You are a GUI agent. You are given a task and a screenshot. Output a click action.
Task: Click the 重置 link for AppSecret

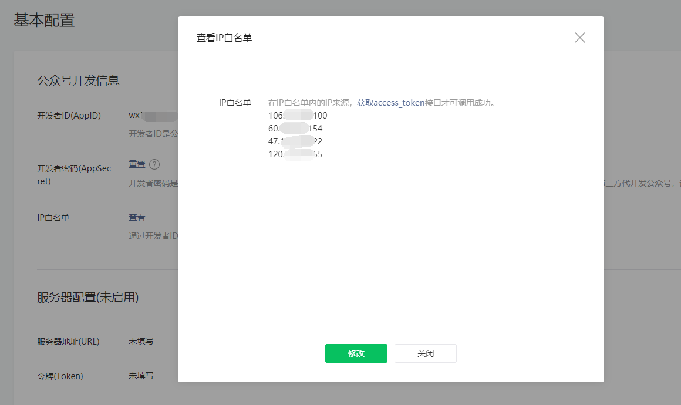pos(137,164)
